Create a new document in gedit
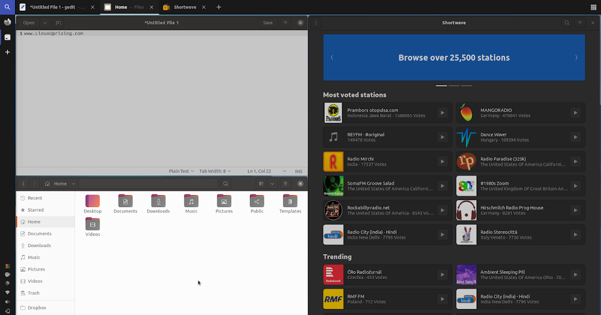Screen dimensions: 601x315 pos(58,22)
